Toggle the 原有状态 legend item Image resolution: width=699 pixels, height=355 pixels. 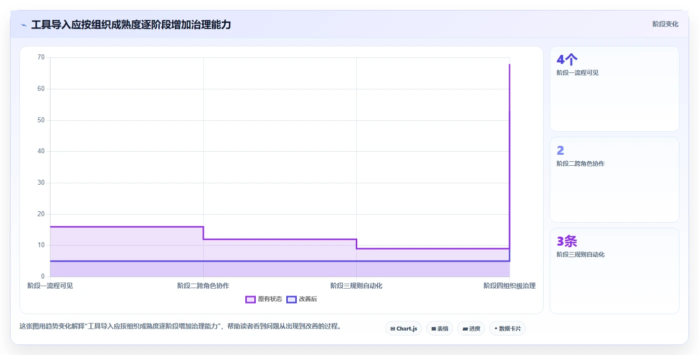(x=264, y=299)
